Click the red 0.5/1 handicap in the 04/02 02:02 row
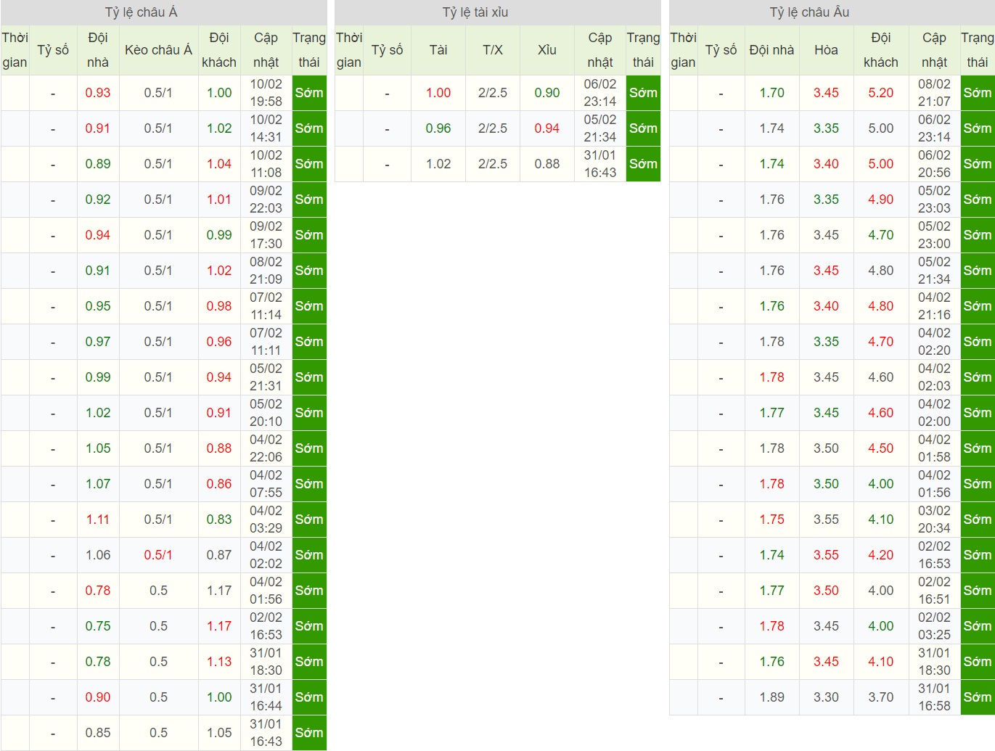The width and height of the screenshot is (995, 751). click(158, 555)
